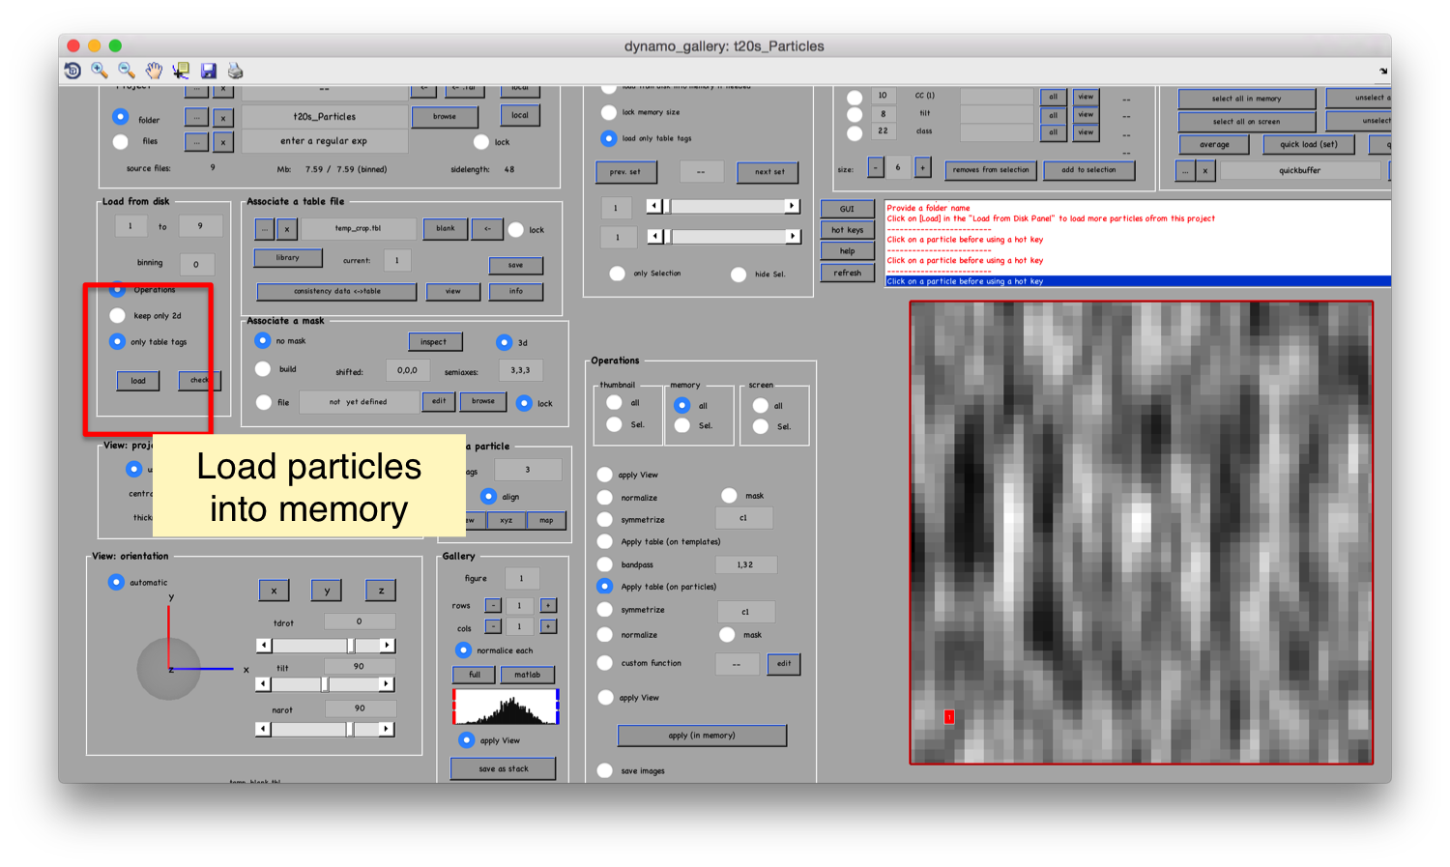
Task: Click the 'apply (in memory)' button
Action: point(702,736)
